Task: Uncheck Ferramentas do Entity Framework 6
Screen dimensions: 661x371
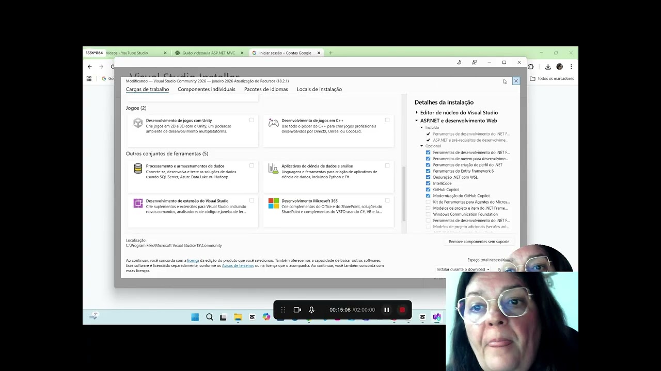Action: tap(428, 171)
